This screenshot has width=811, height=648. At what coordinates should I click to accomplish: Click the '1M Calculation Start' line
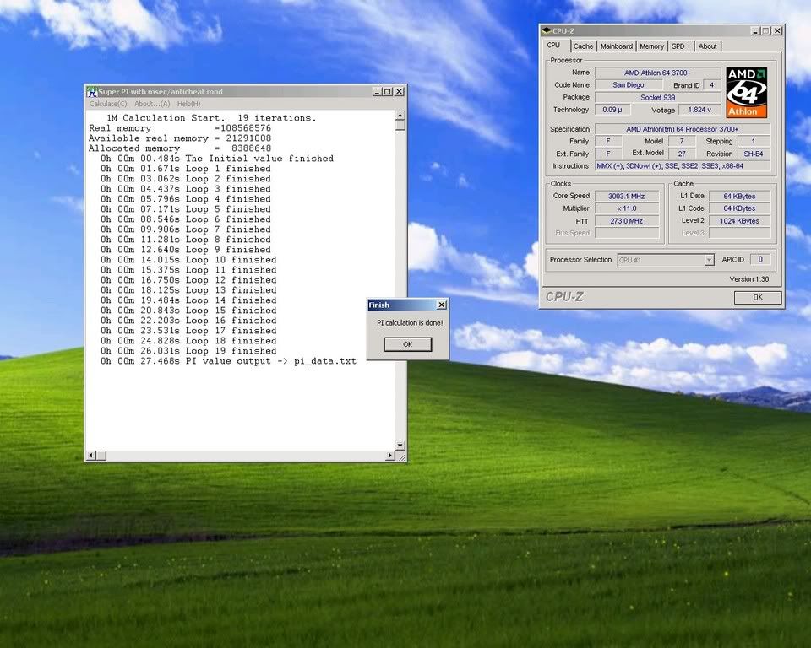[211, 118]
